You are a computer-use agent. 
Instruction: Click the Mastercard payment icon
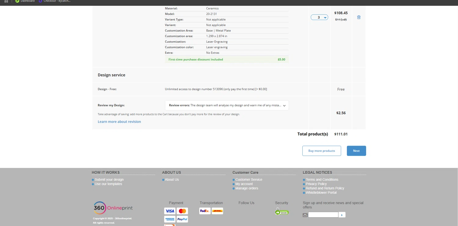pyautogui.click(x=182, y=211)
